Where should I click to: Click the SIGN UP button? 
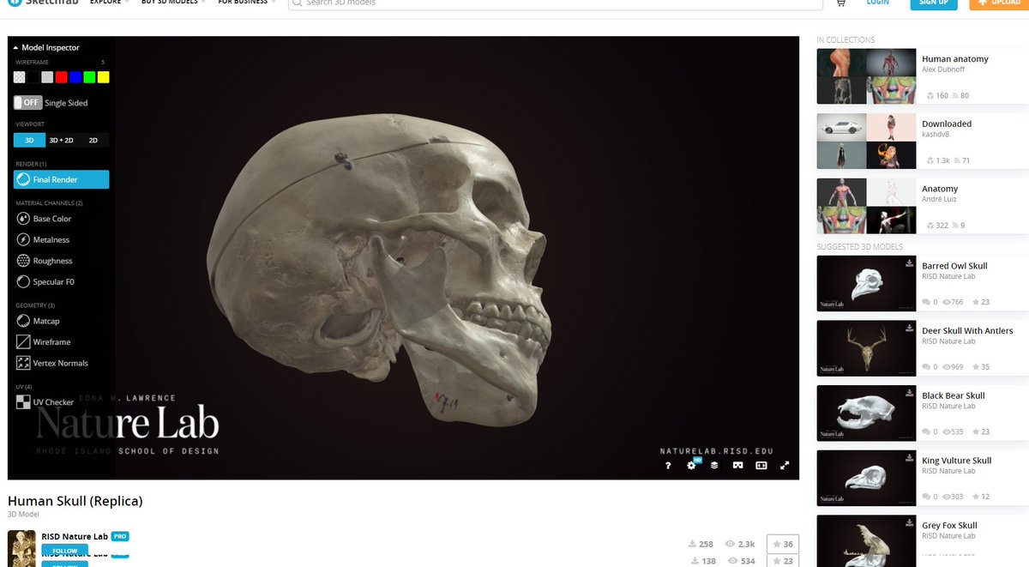point(933,3)
